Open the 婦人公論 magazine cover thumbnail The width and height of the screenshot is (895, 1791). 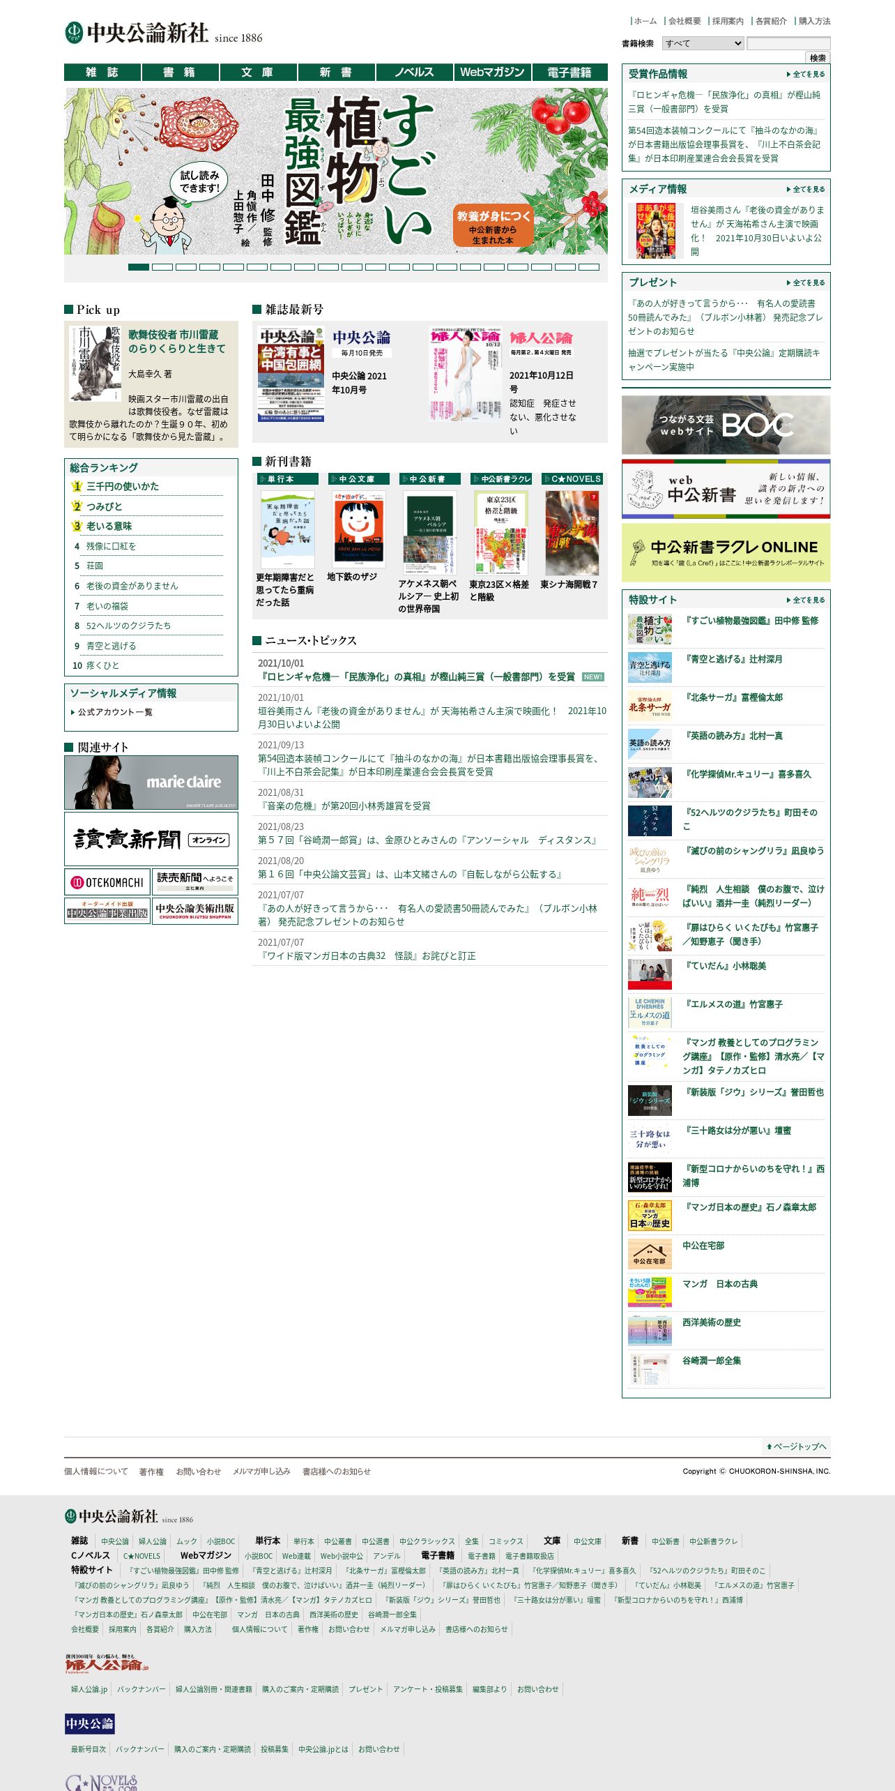click(x=465, y=375)
